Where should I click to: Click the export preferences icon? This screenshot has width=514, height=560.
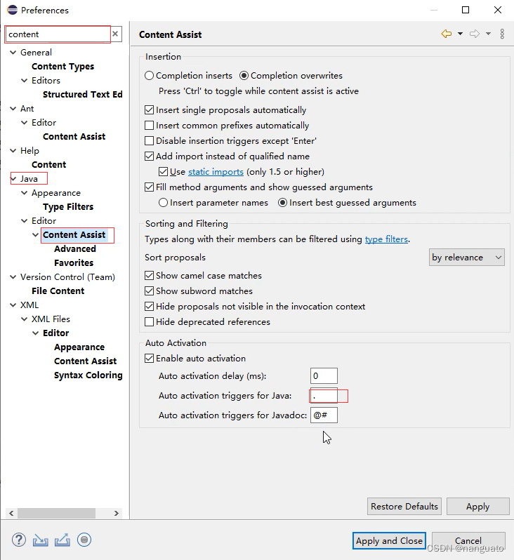62,540
